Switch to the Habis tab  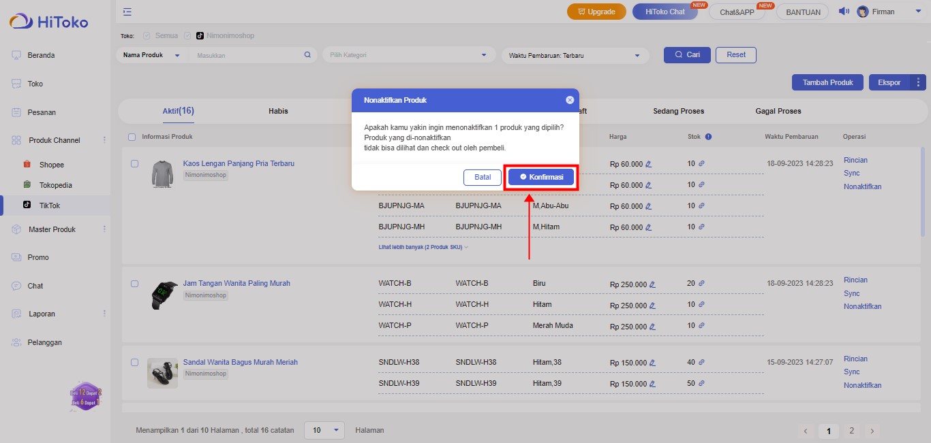pyautogui.click(x=278, y=111)
